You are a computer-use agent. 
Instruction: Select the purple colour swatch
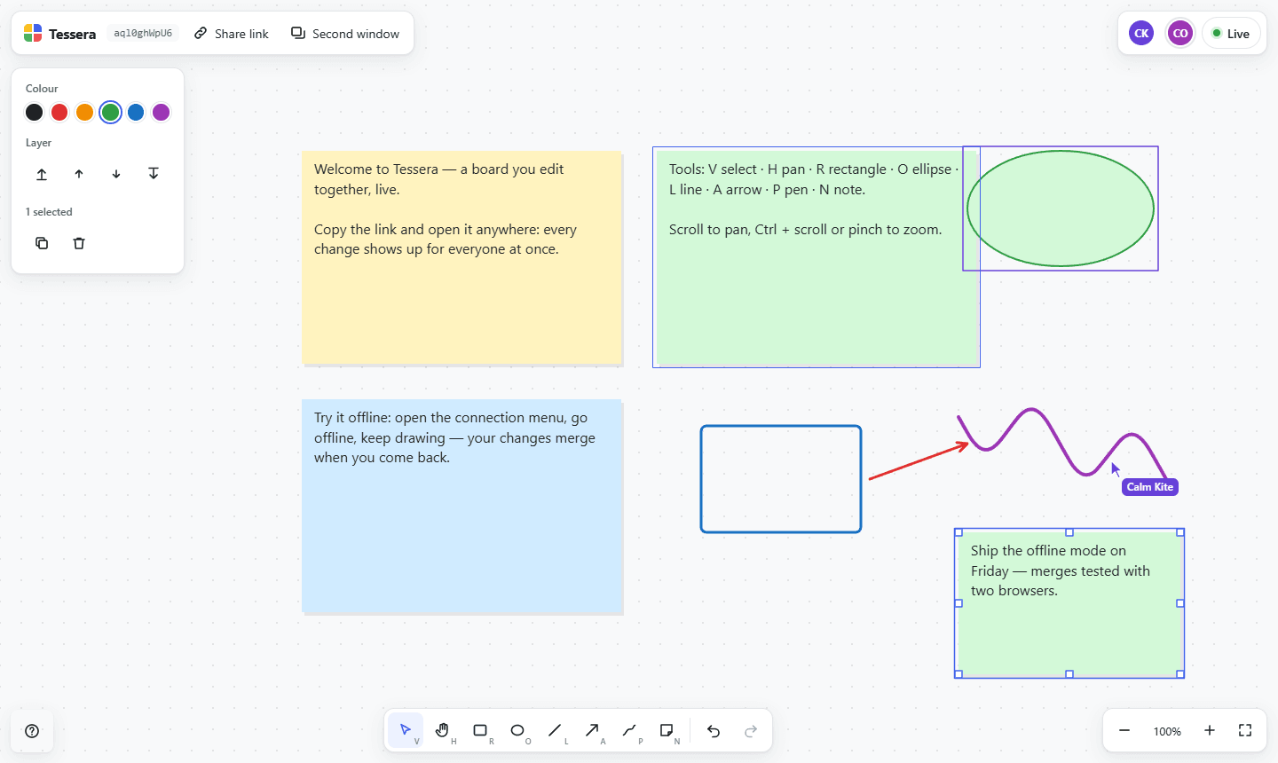(161, 112)
